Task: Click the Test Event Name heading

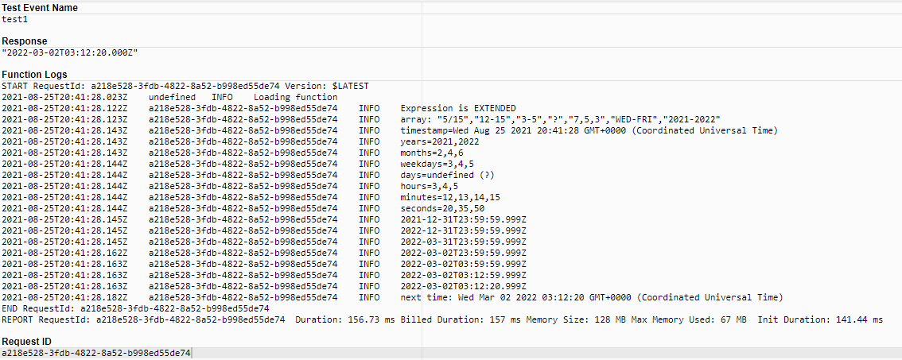Action: point(40,8)
